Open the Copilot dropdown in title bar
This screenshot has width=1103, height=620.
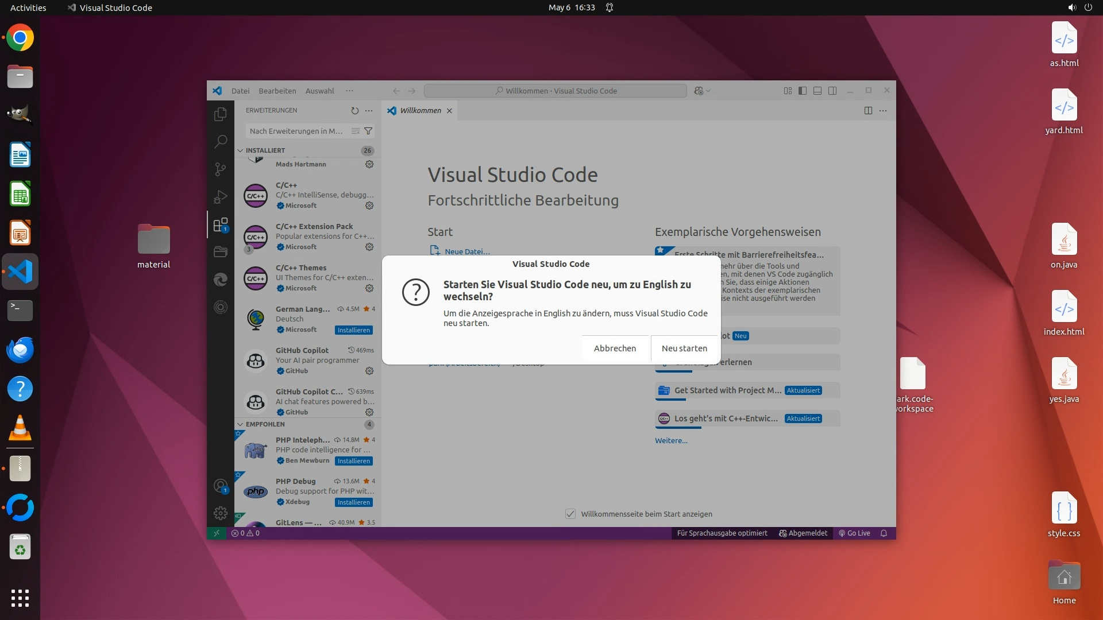pos(708,91)
